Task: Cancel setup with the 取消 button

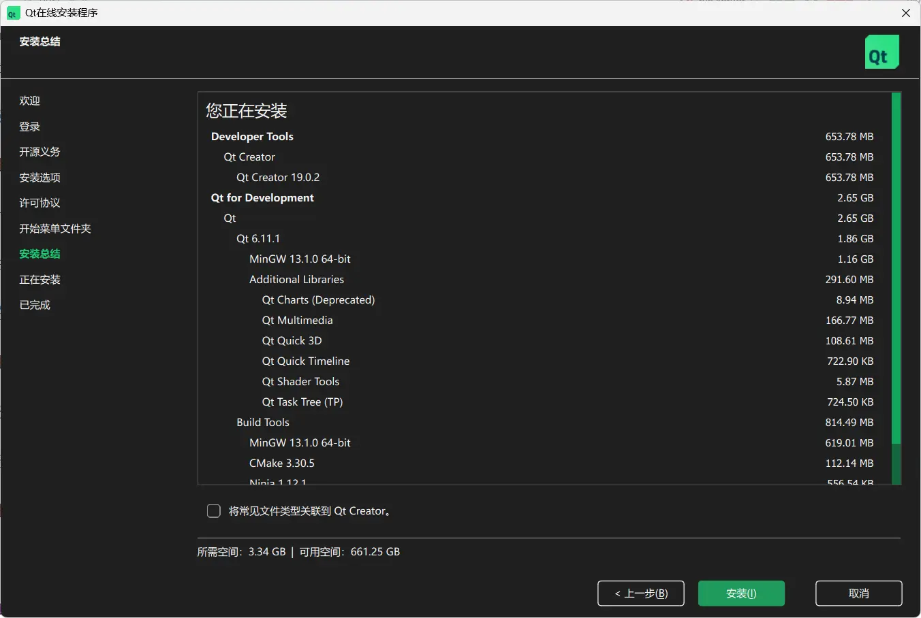Action: 859,593
